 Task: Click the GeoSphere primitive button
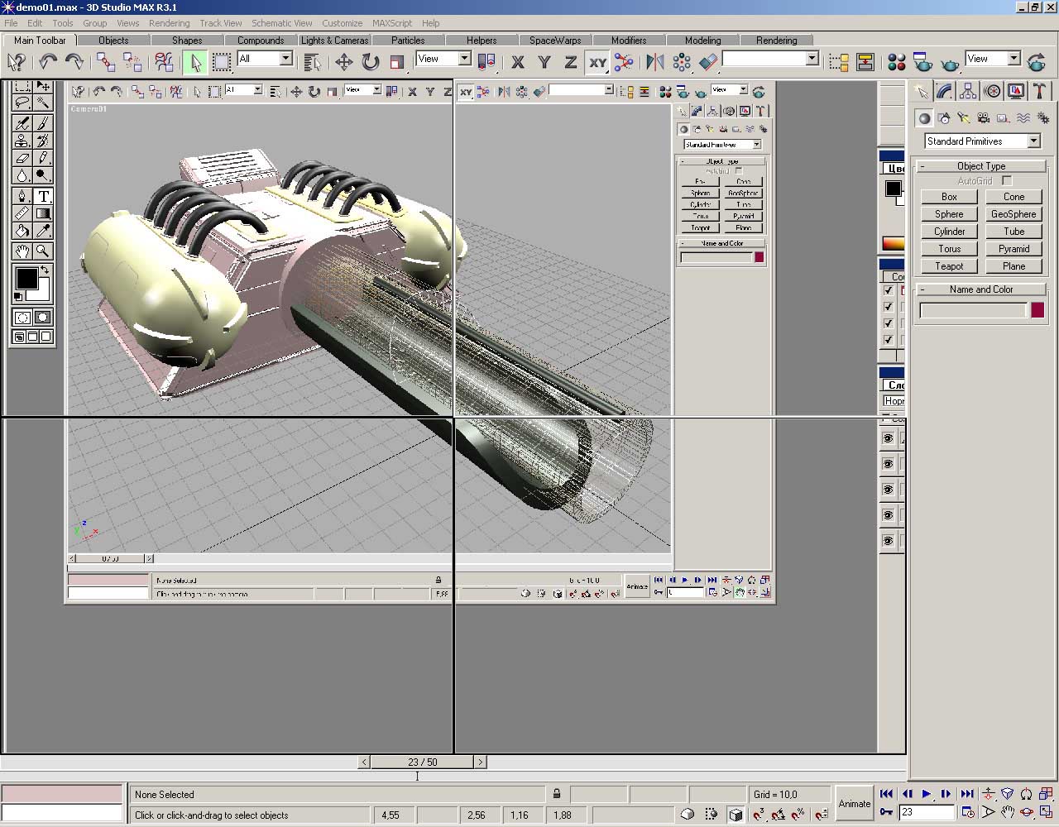(x=1013, y=214)
